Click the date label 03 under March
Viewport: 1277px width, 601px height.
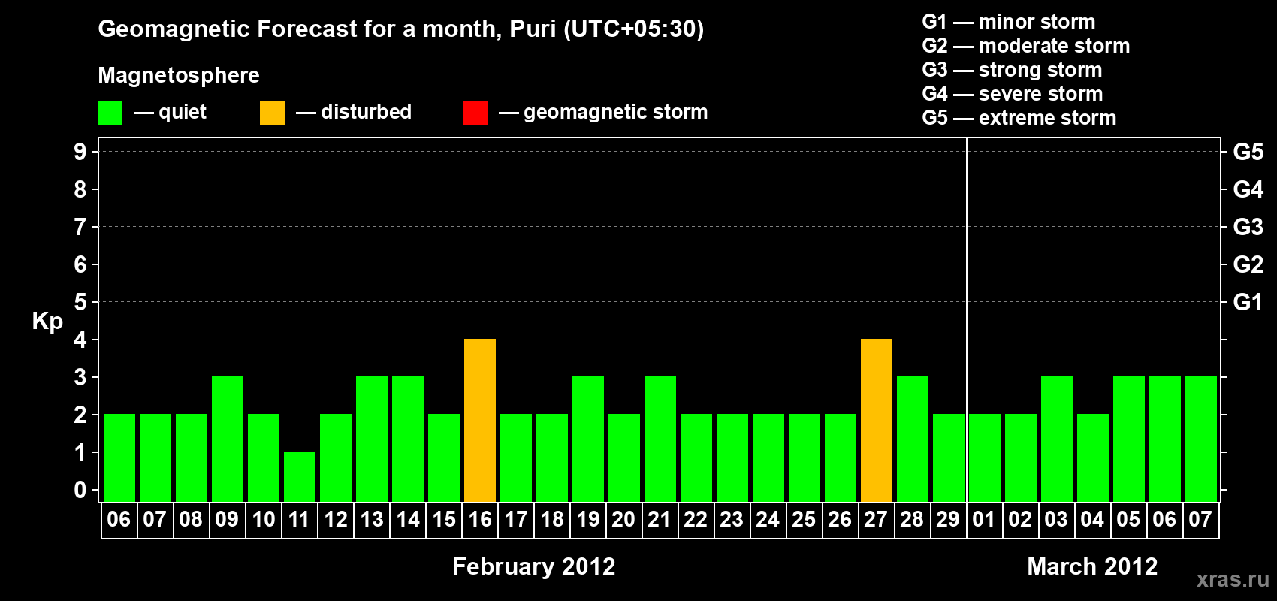pyautogui.click(x=1056, y=519)
